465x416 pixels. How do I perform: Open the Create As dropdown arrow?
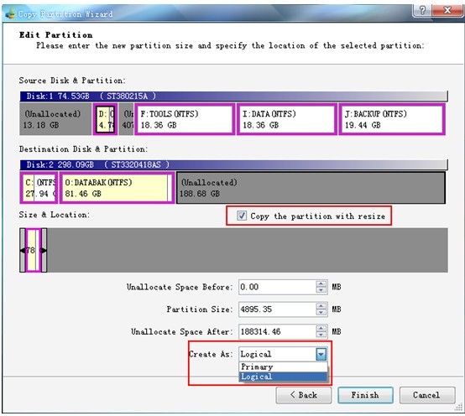(321, 354)
